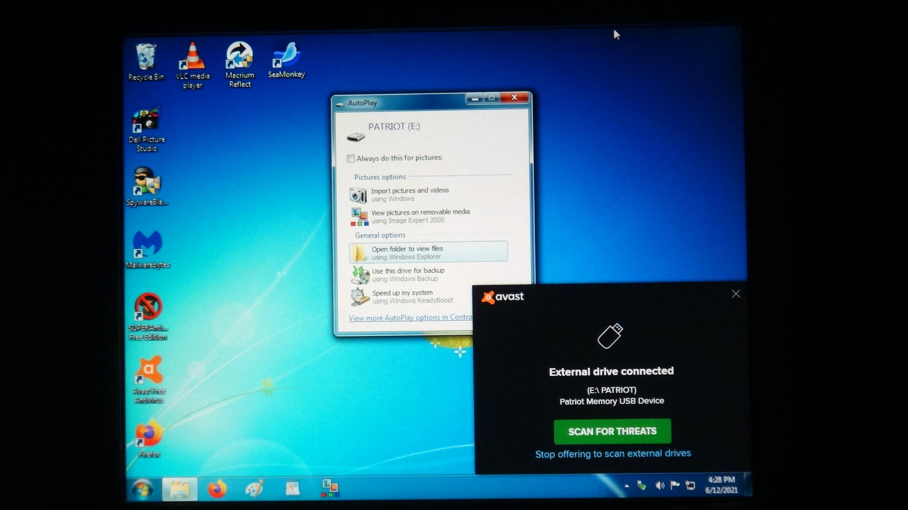This screenshot has width=908, height=510.
Task: Select Avast Free Antivirus desktop icon
Action: (x=148, y=380)
